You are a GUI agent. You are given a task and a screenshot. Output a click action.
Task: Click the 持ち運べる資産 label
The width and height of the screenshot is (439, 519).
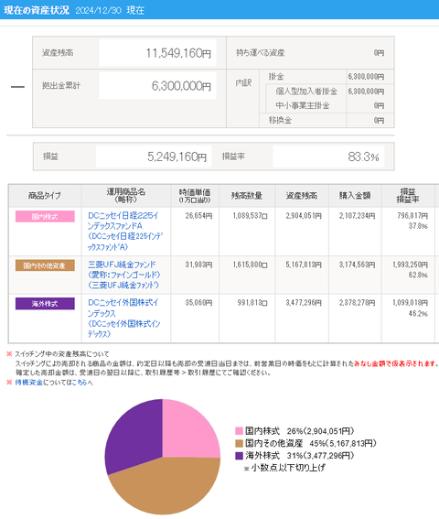point(260,53)
